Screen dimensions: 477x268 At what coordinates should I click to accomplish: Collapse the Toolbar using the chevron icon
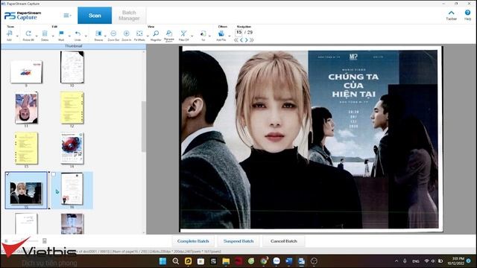click(x=451, y=13)
